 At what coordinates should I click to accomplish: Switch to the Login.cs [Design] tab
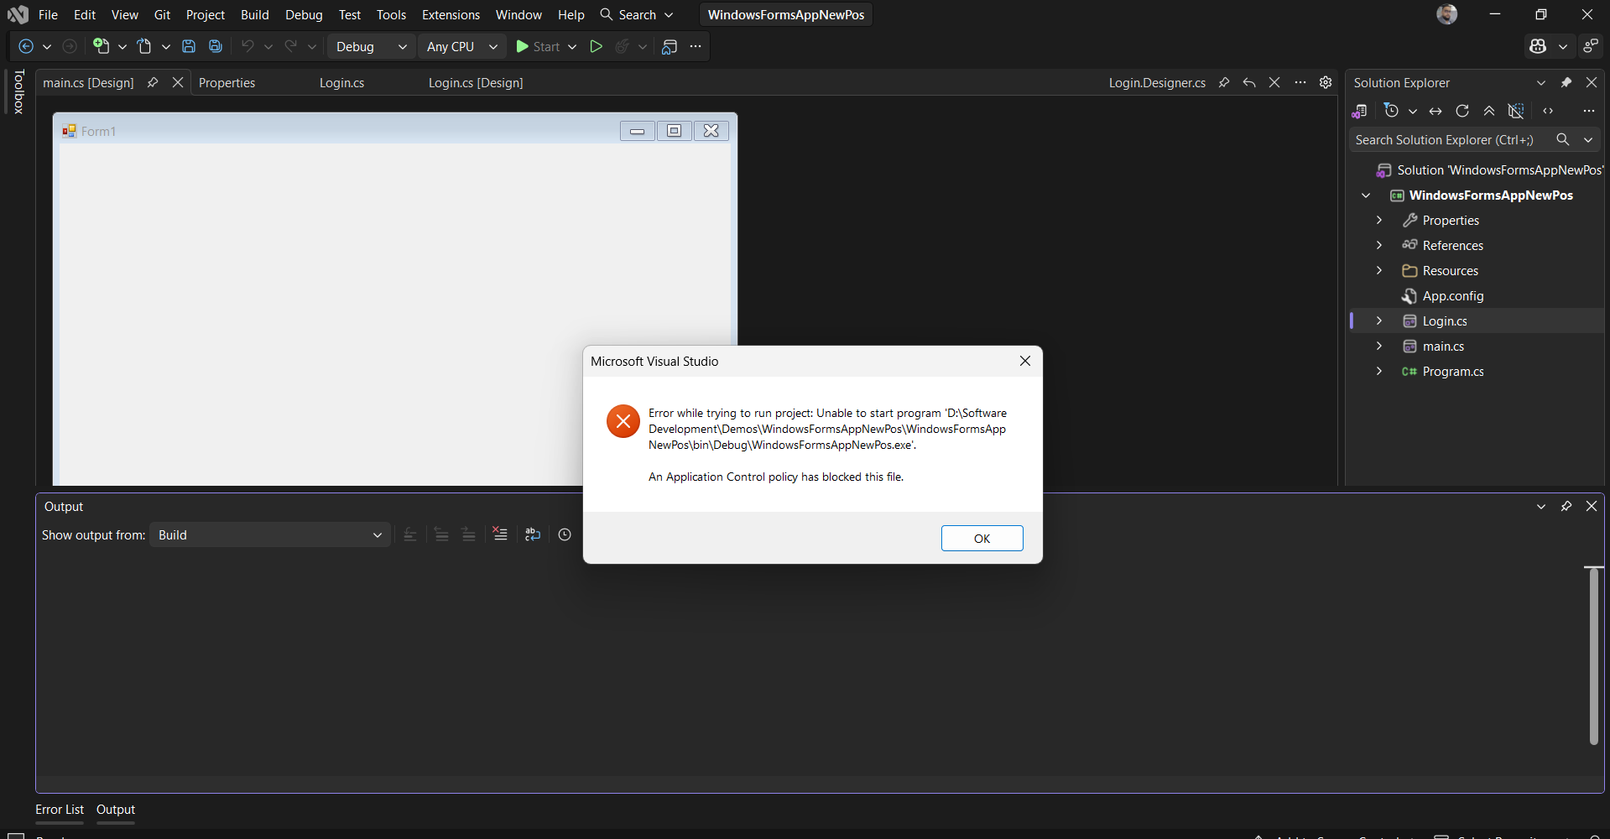(x=476, y=82)
